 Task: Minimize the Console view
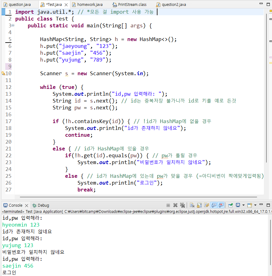(261, 205)
